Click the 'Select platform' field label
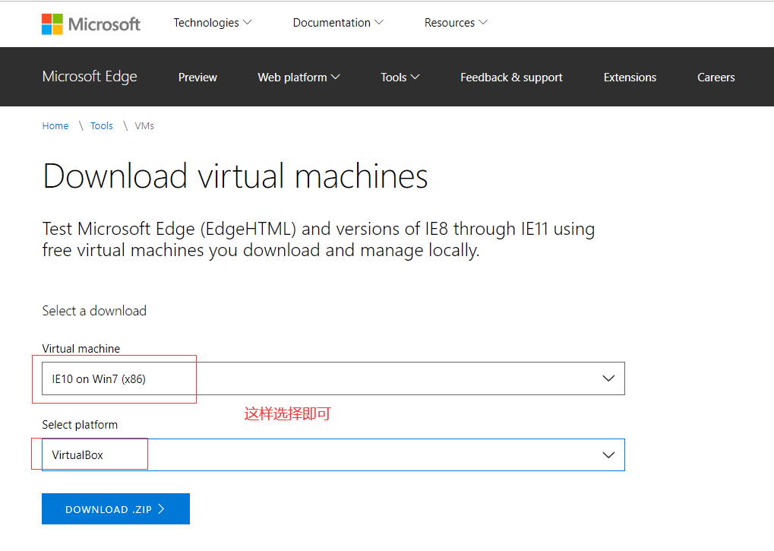The height and width of the screenshot is (551, 774). point(80,425)
